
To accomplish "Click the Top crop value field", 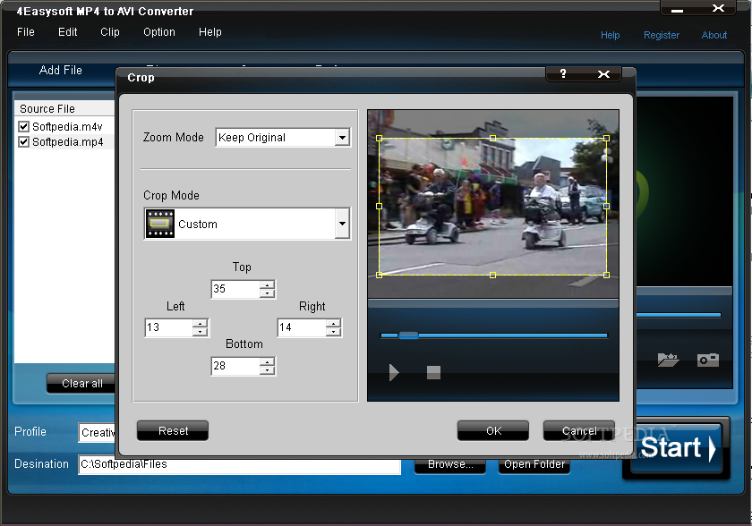I will 235,289.
